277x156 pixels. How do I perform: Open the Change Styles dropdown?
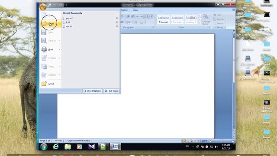pyautogui.click(x=206, y=19)
